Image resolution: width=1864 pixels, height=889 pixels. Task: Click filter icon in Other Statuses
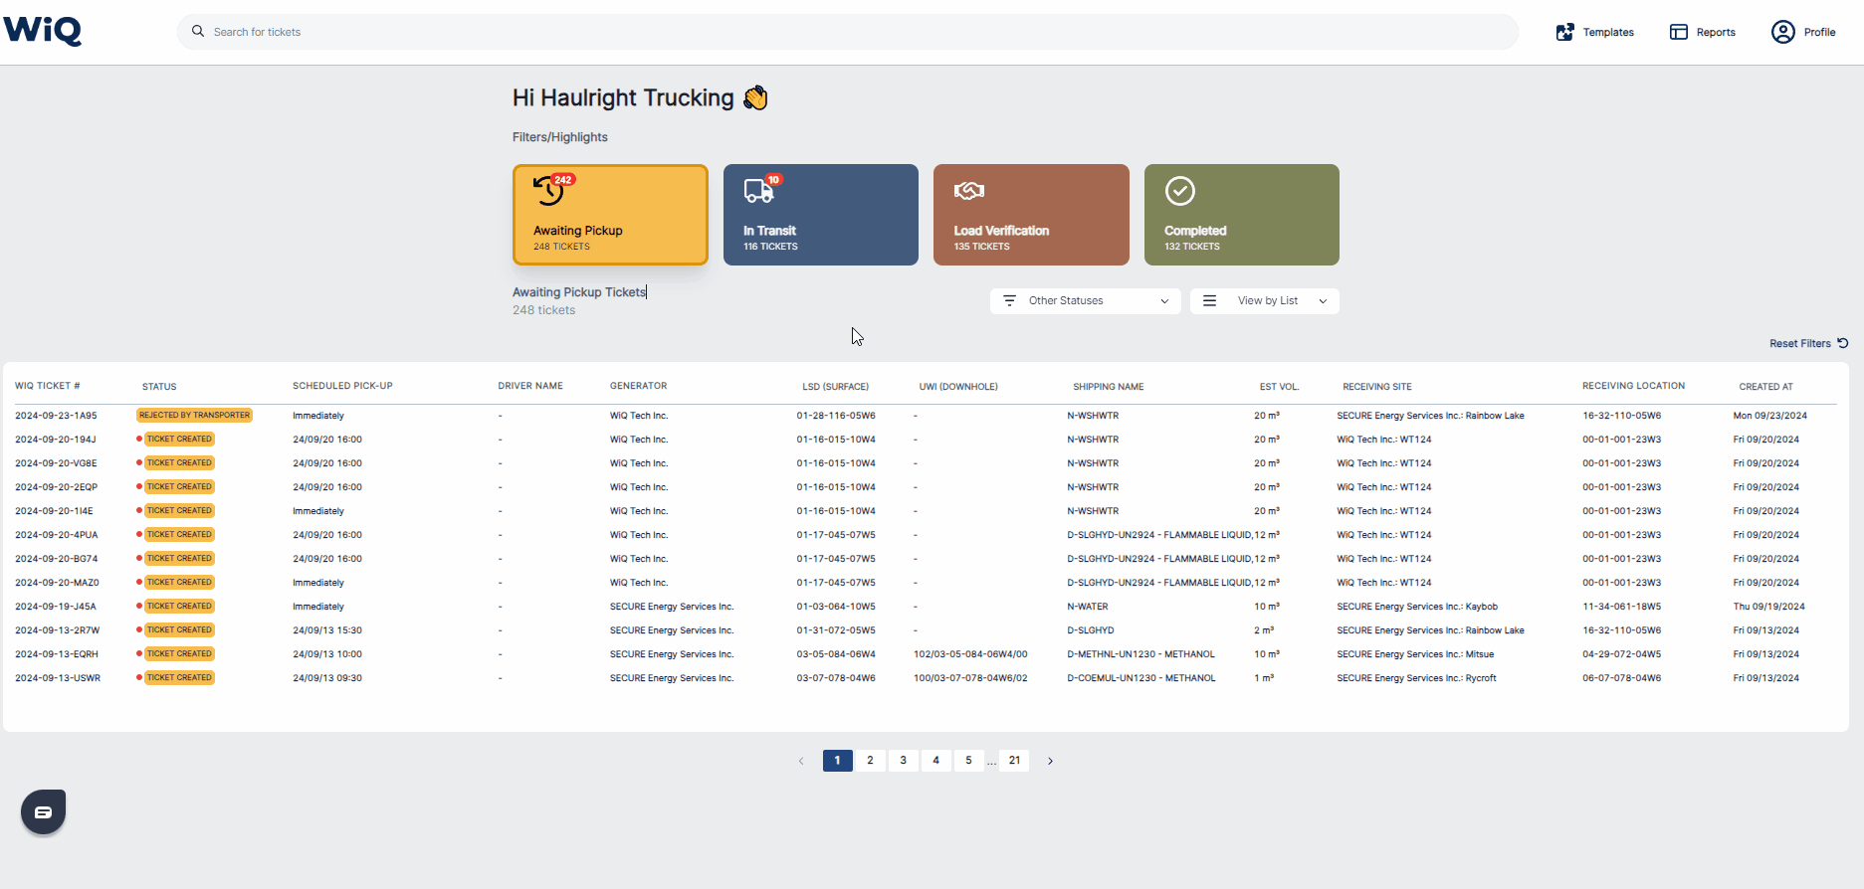tap(1009, 300)
